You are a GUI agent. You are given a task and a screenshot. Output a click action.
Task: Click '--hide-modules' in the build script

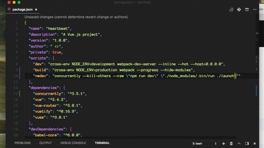(x=175, y=70)
